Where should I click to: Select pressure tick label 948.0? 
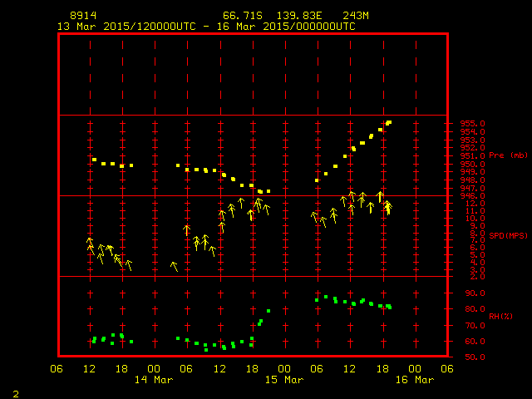tap(472, 180)
